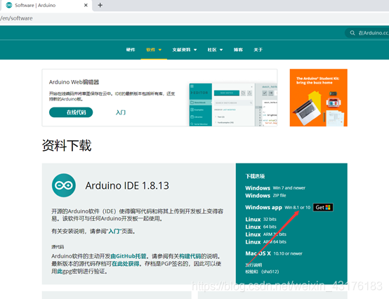Download Linux 32 bits build

click(x=261, y=219)
